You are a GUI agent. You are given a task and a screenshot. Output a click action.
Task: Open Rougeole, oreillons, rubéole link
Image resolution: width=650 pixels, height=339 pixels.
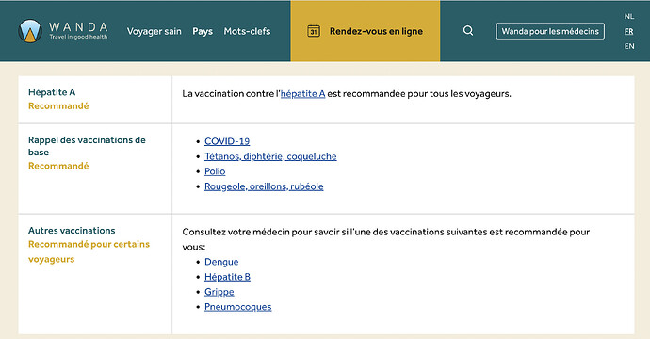point(264,186)
